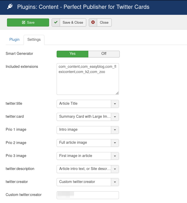Click the Smart Generator label
Viewport: 187px width, 203px height.
(x=19, y=54)
